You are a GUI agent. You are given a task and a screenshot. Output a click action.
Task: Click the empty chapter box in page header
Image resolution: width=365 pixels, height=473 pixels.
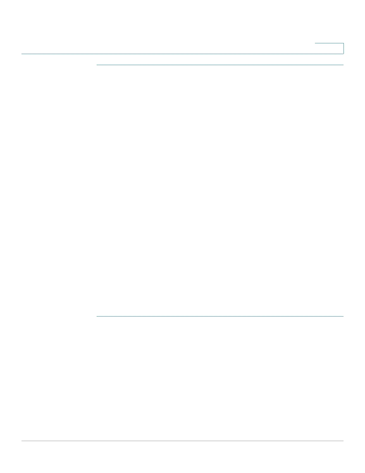(329, 48)
